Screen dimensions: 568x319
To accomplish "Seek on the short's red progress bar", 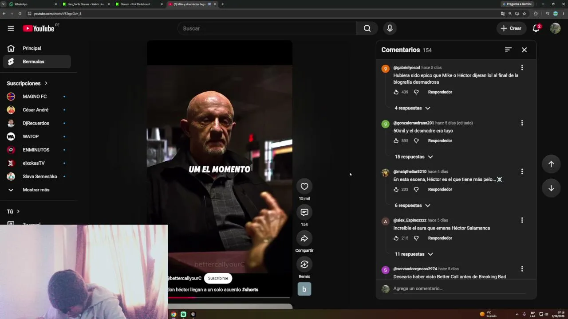I will [x=229, y=297].
